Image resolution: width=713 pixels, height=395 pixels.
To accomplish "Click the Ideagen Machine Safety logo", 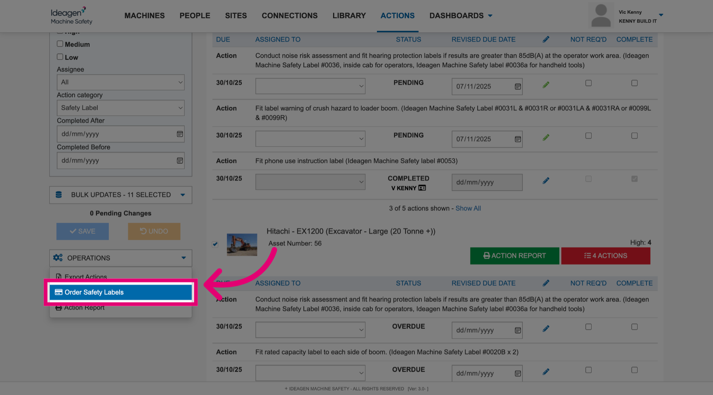I will tap(71, 16).
